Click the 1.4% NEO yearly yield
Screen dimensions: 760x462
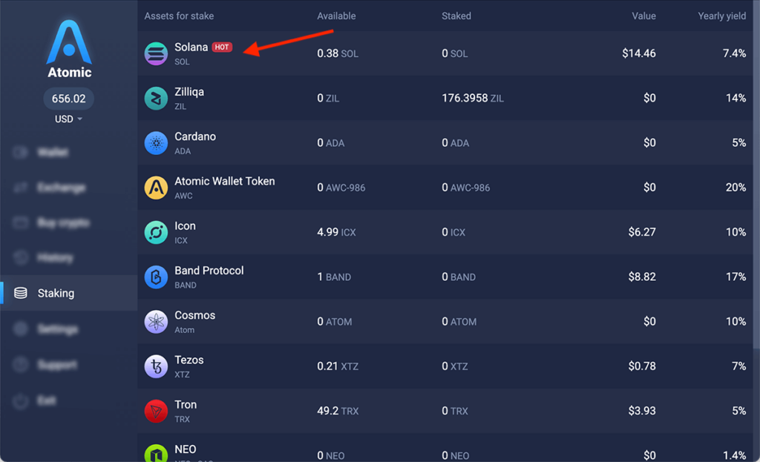tap(734, 455)
